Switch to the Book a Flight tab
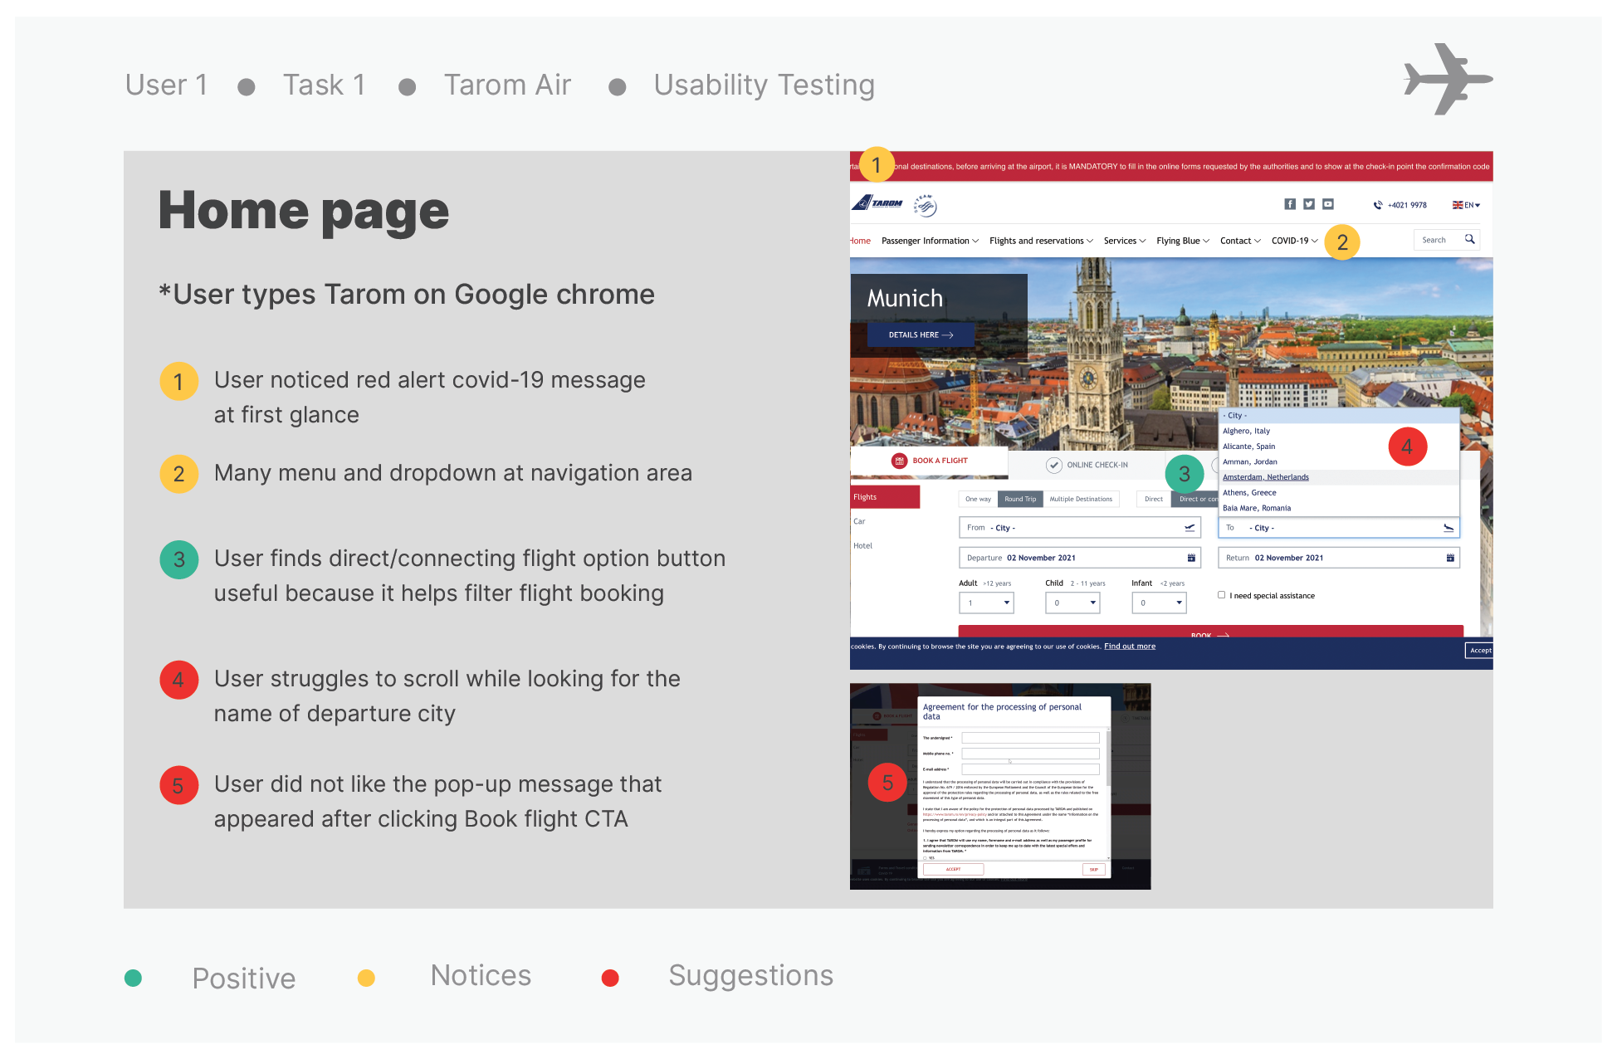1617x1059 pixels. tap(929, 461)
